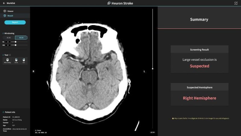The width and height of the screenshot is (241, 136).
Task: Click the WL window level slider handle
Action: pyautogui.click(x=15, y=42)
